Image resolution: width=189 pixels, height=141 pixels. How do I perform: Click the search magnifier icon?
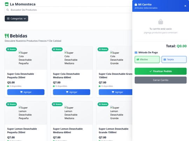click(8, 10)
